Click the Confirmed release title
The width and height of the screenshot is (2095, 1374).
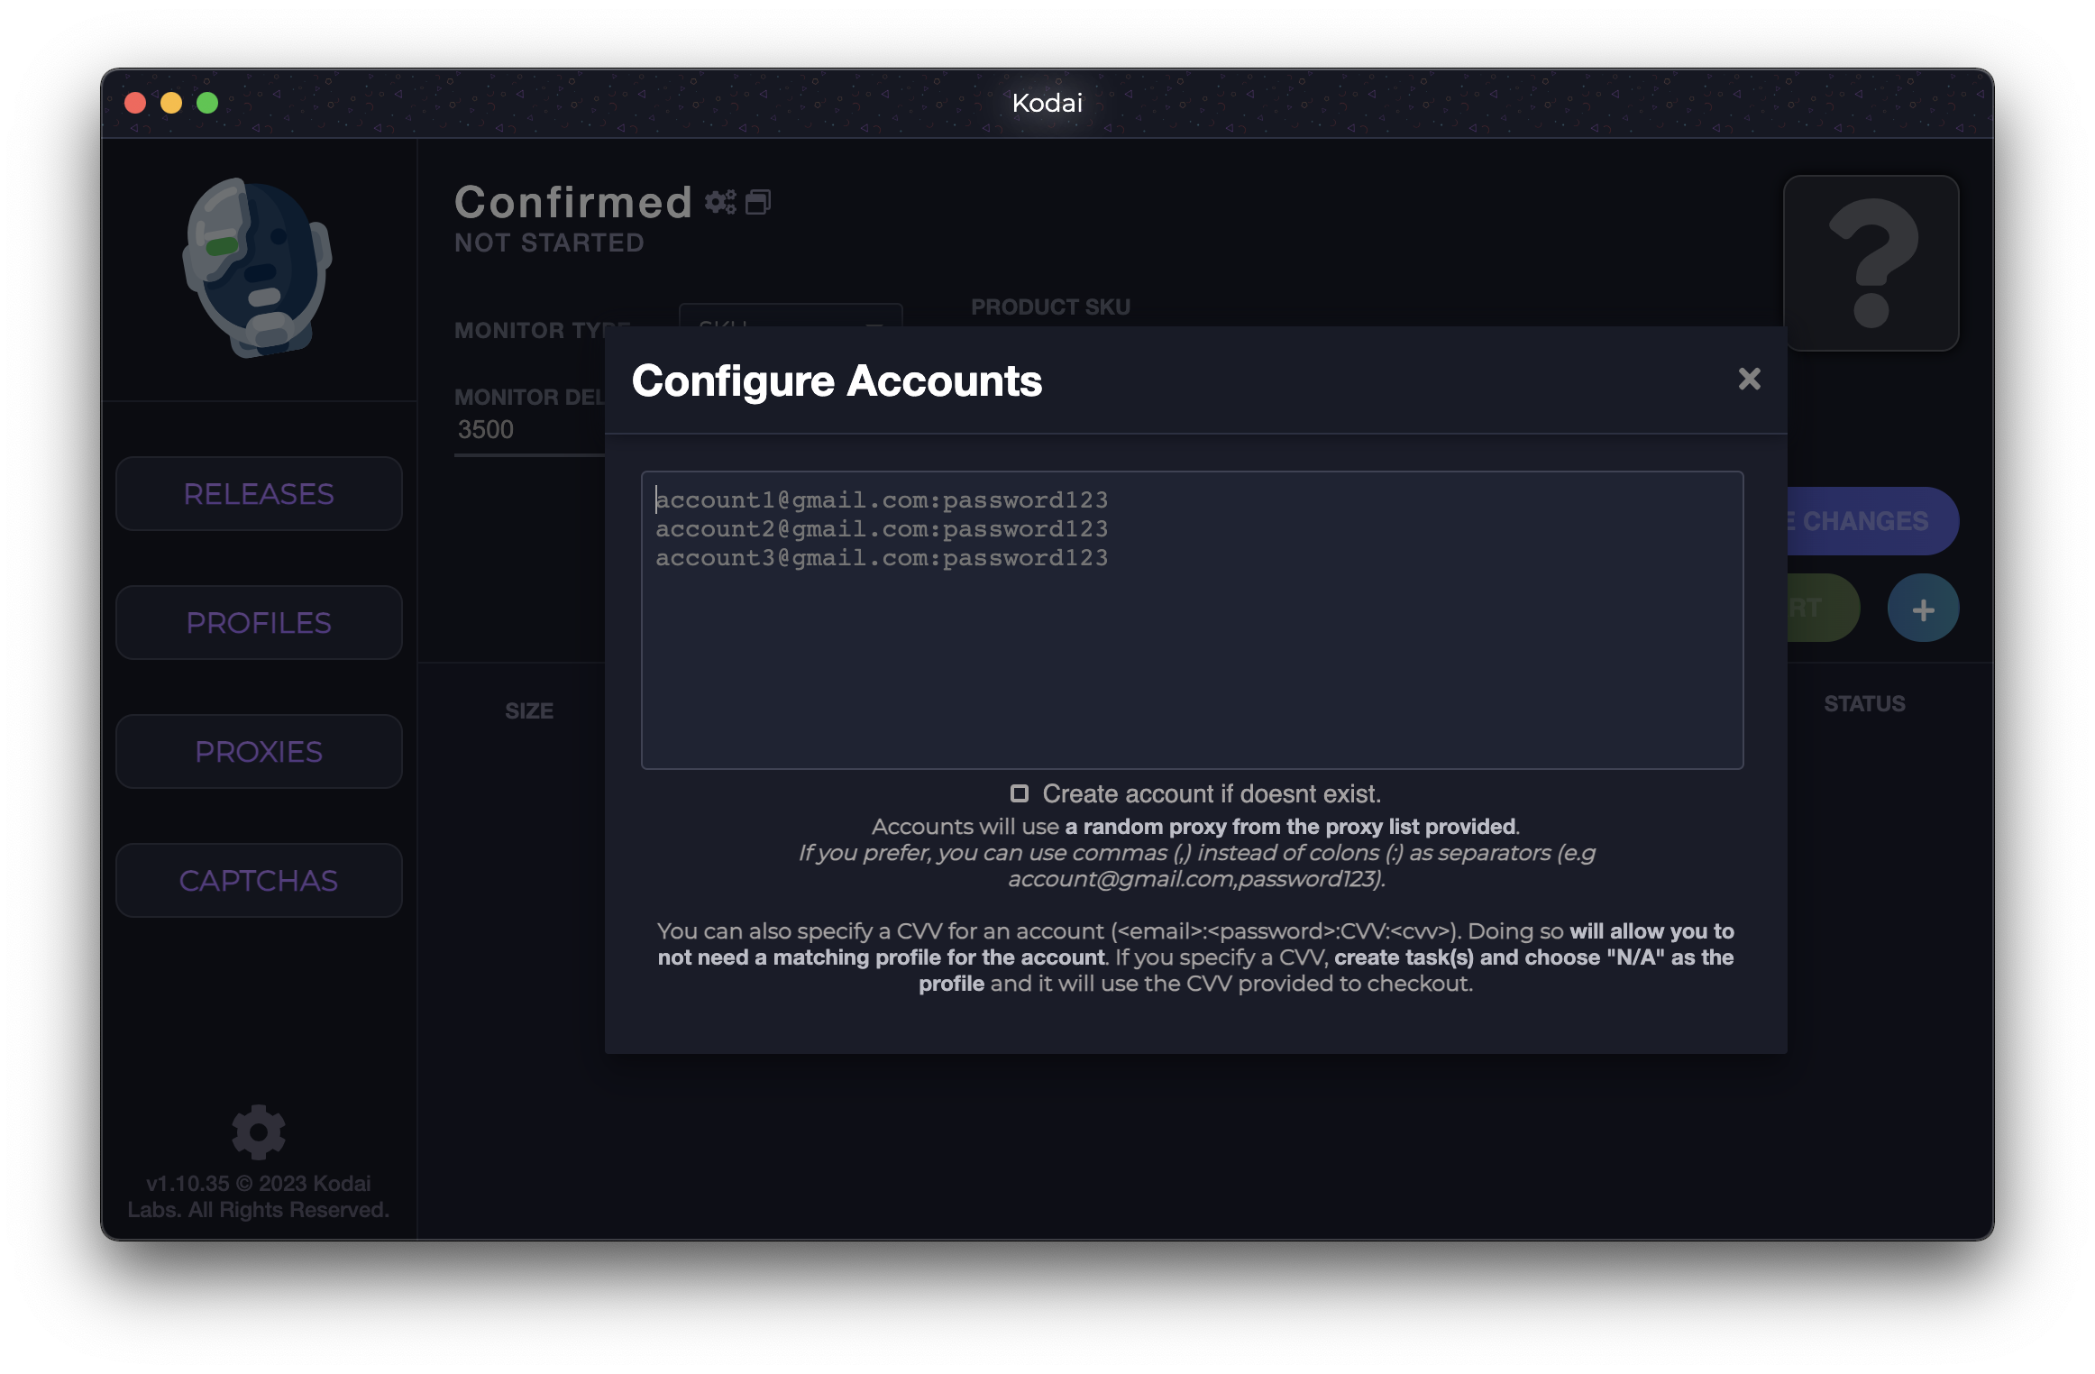pos(573,202)
